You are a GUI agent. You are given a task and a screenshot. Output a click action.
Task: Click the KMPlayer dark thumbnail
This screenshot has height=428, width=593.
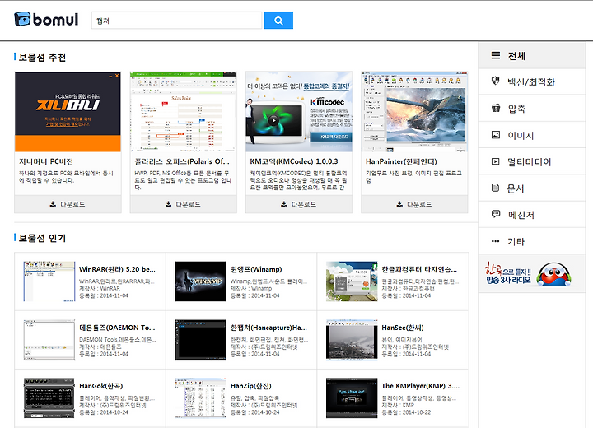[x=352, y=398]
